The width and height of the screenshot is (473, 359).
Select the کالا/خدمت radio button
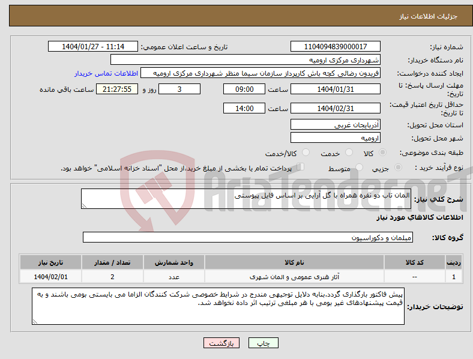306,152
